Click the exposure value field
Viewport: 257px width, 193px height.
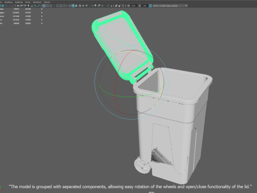tap(134, 6)
